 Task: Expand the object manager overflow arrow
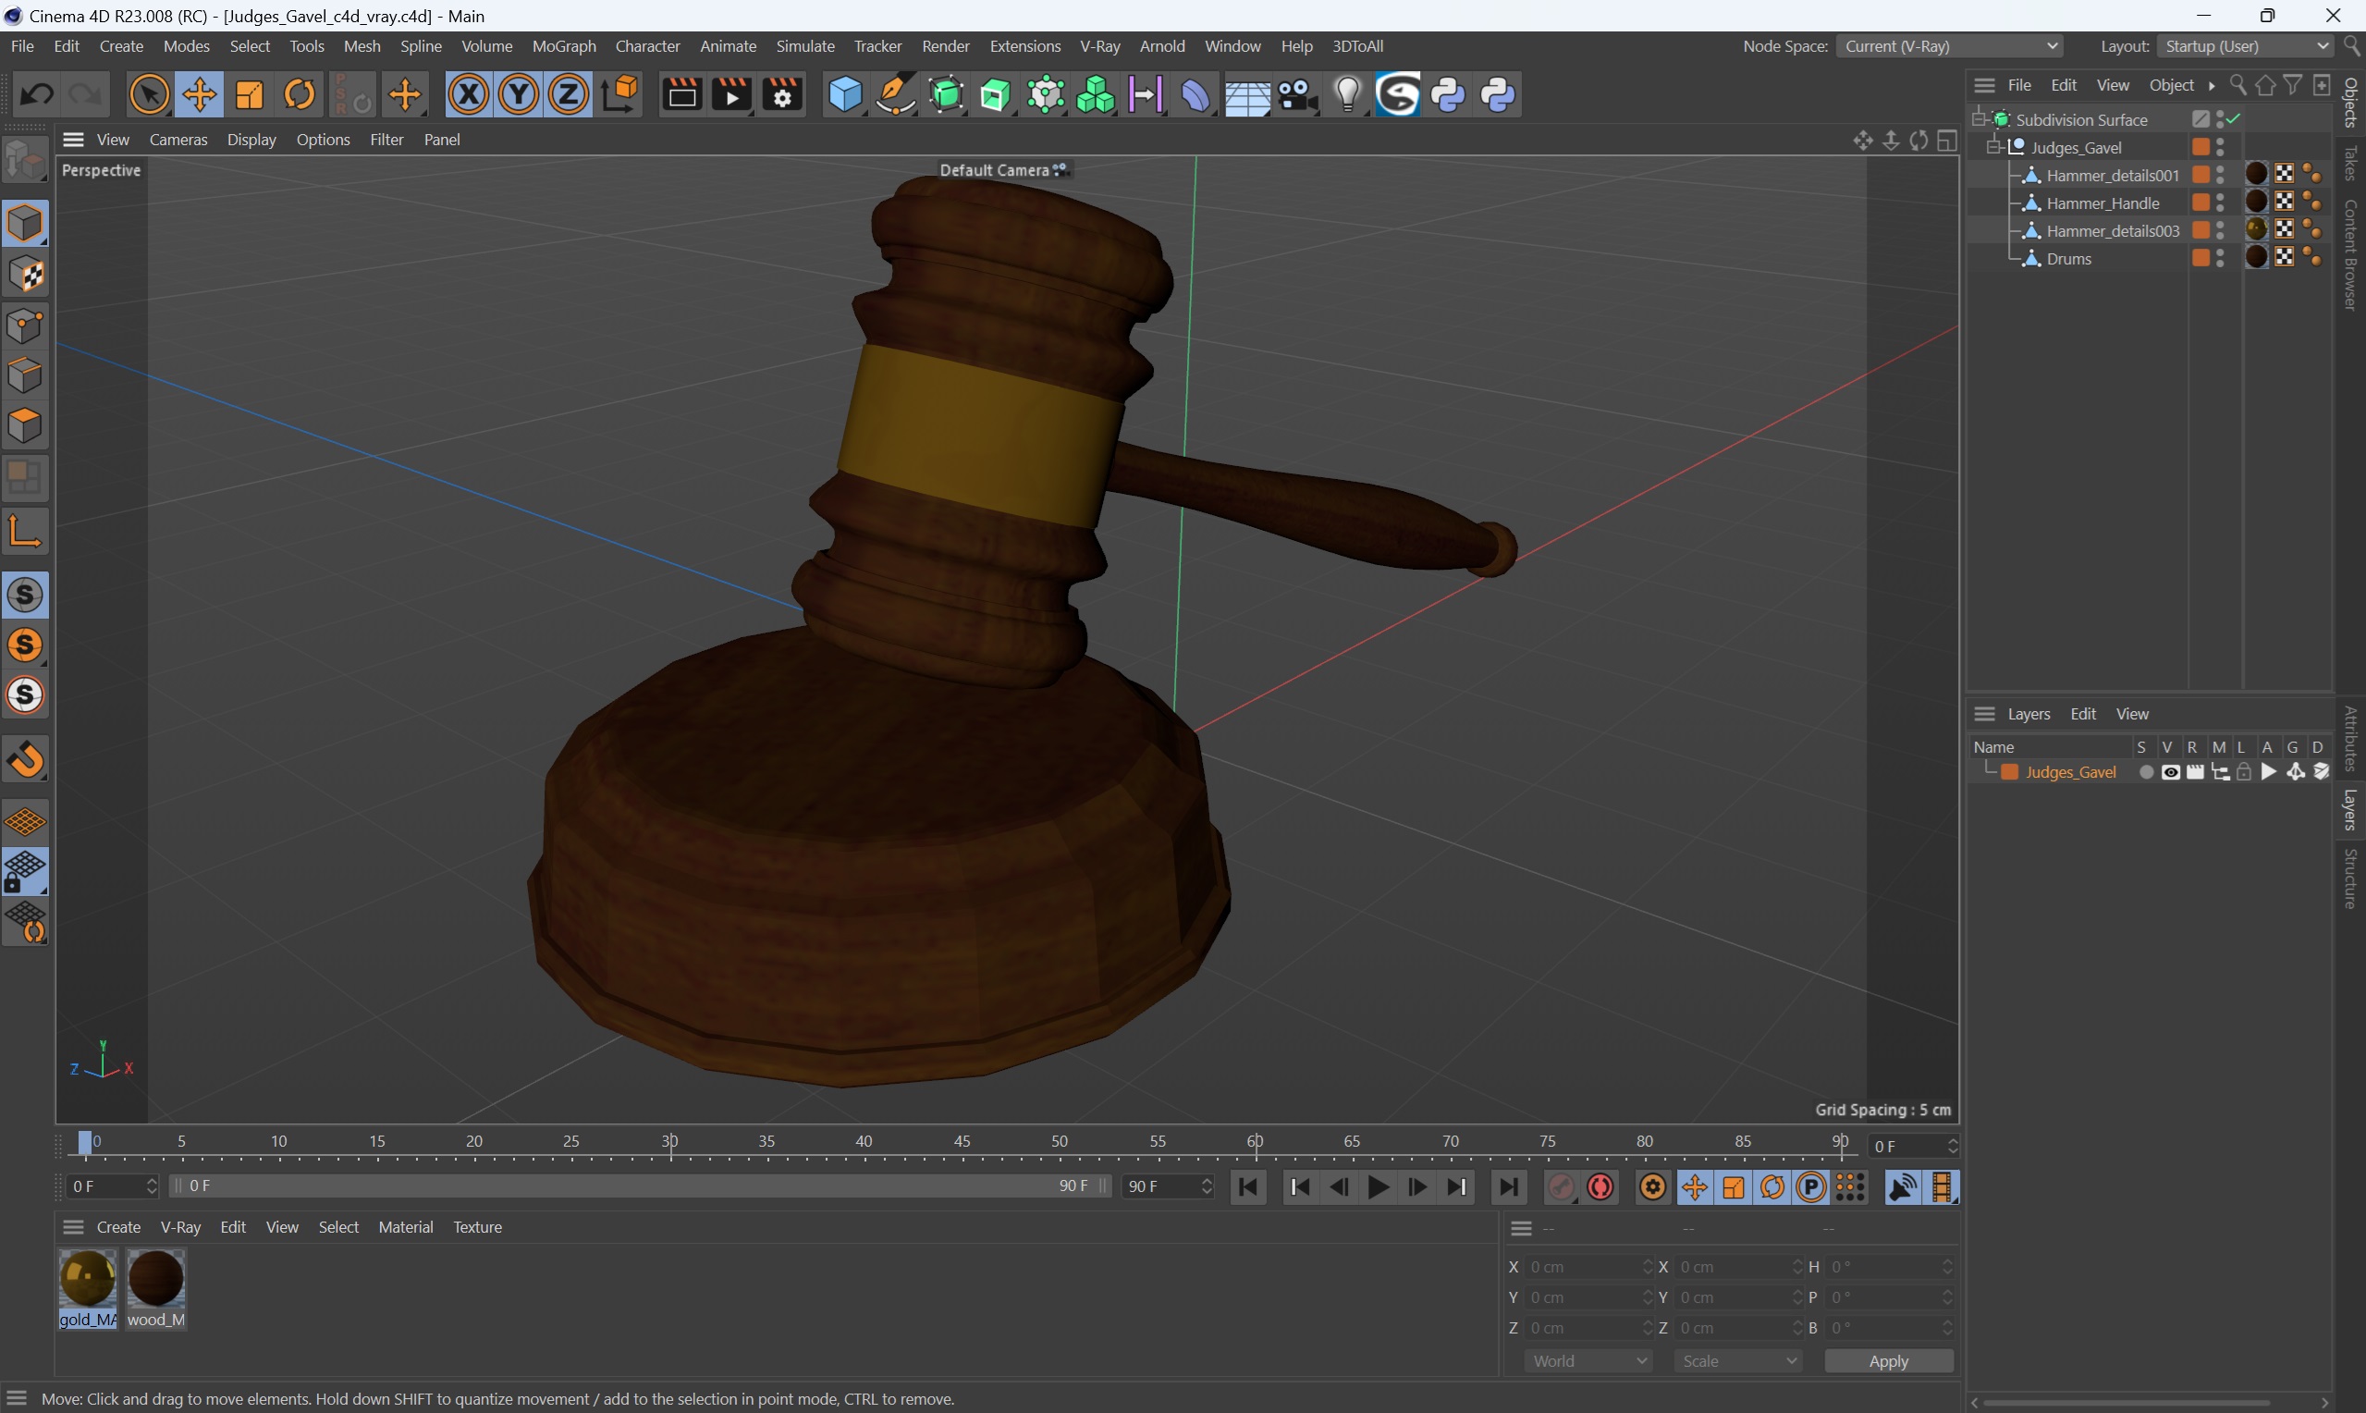point(2211,86)
